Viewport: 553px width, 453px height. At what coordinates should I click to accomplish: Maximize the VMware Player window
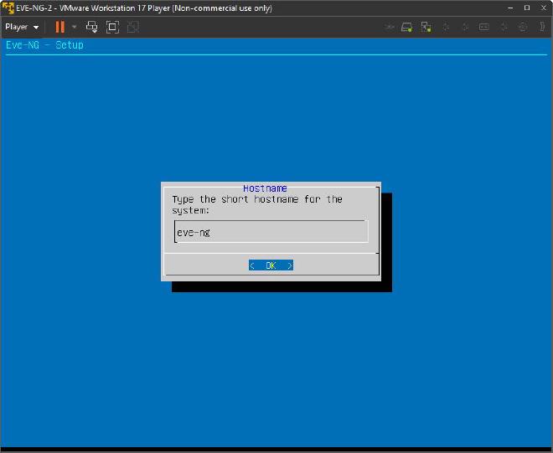[x=527, y=8]
